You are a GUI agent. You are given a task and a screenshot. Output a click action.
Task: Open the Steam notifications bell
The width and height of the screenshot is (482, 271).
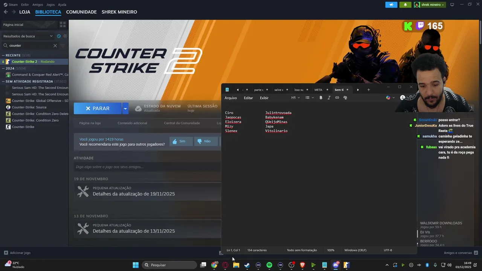pos(405,5)
